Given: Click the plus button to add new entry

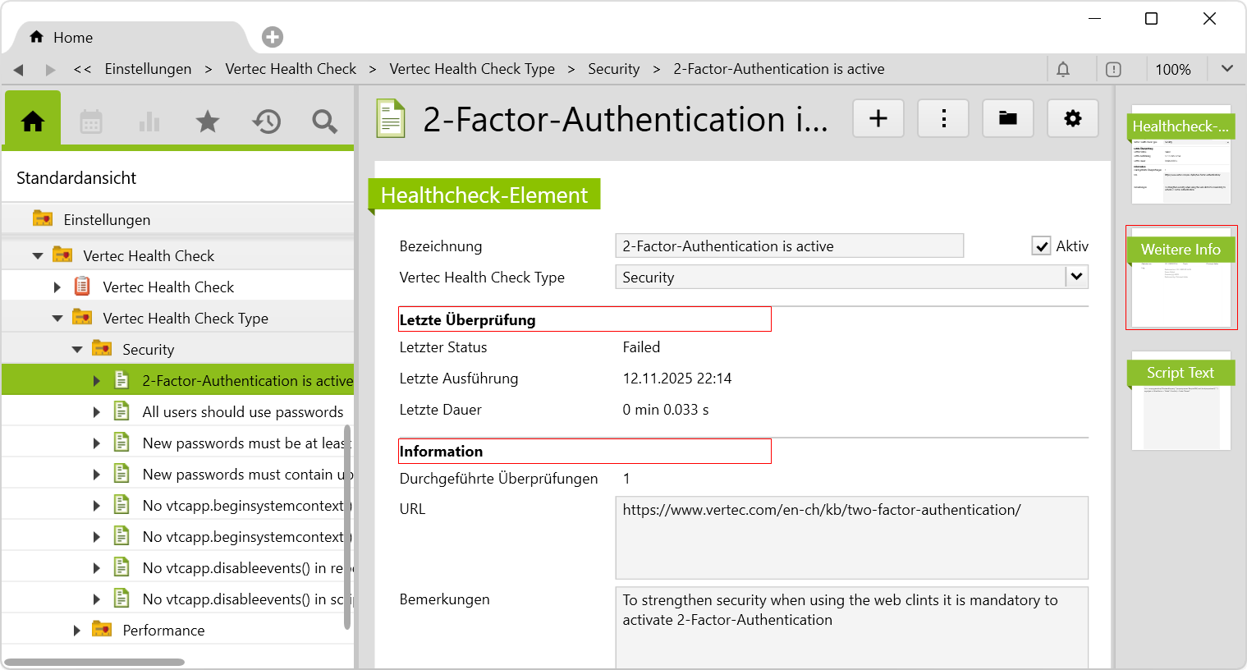Looking at the screenshot, I should [x=878, y=119].
